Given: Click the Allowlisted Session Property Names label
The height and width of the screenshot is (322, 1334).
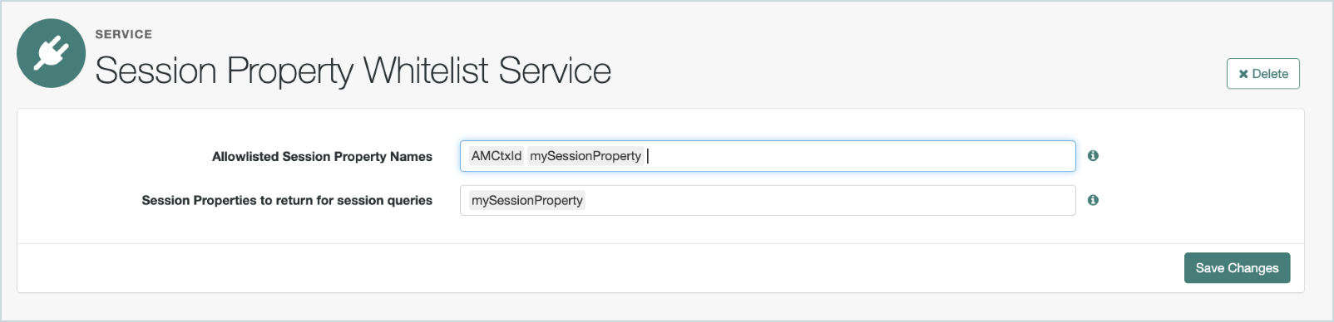Looking at the screenshot, I should pyautogui.click(x=322, y=156).
